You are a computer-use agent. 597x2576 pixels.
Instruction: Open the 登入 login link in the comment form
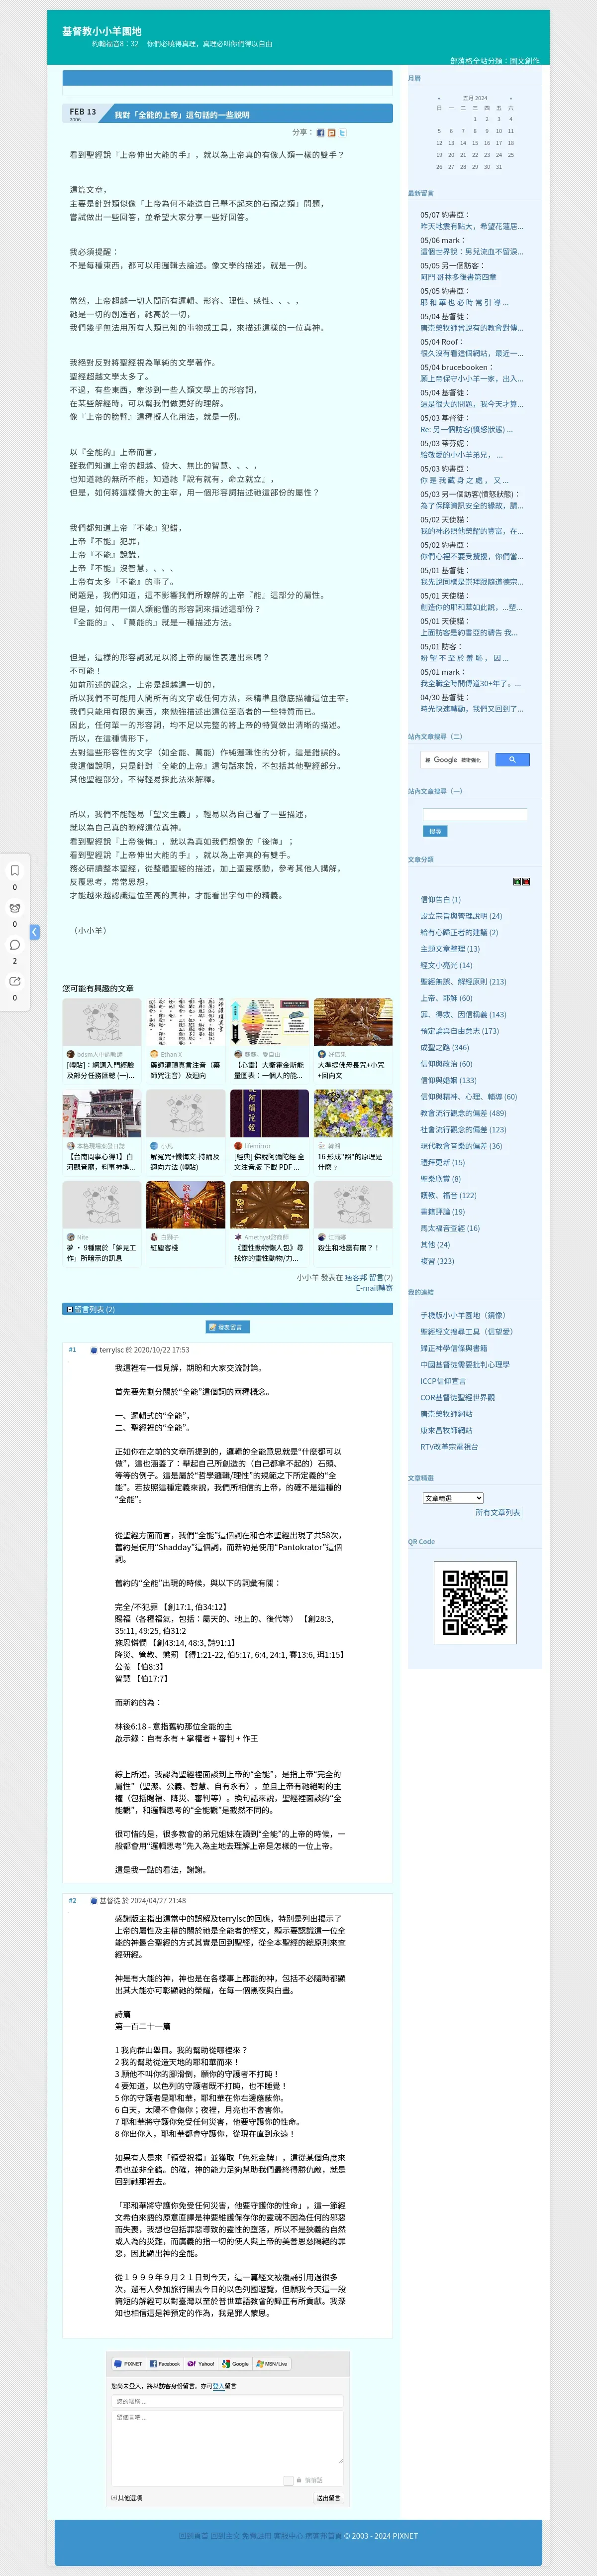218,2386
